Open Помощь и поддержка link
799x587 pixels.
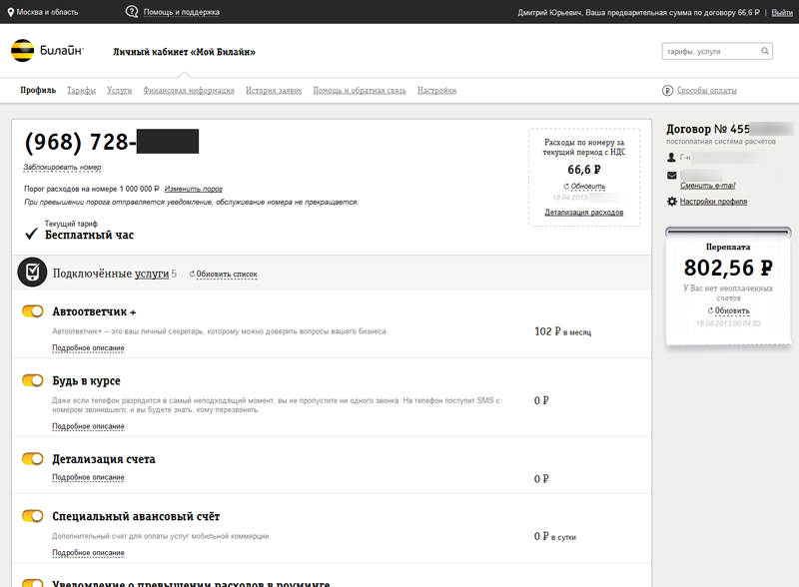182,12
